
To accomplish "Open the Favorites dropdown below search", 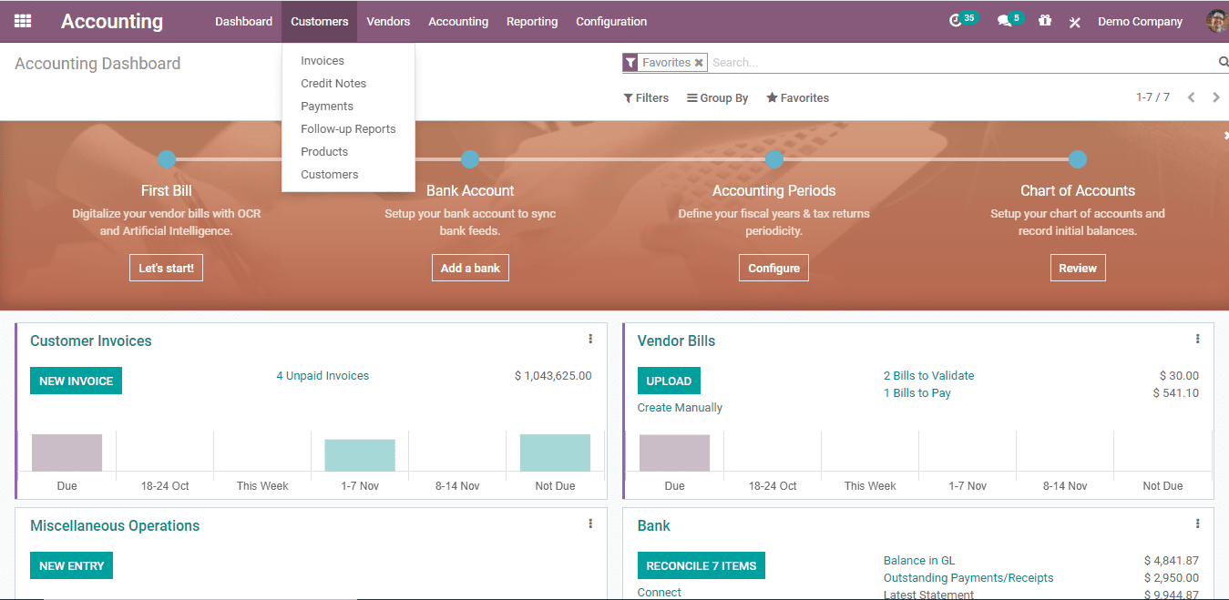I will point(798,98).
